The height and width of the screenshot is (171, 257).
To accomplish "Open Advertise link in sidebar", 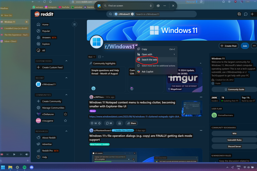I will tap(44, 144).
